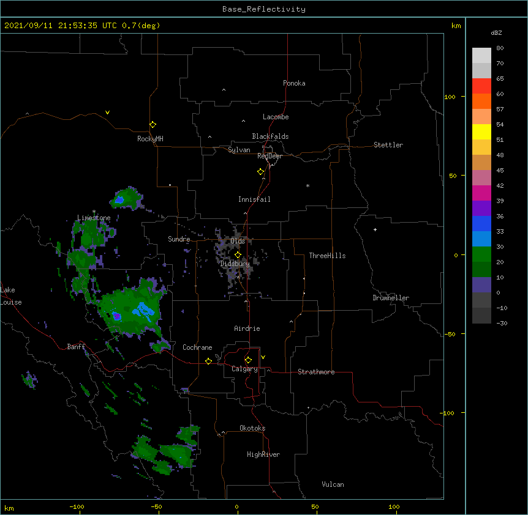Click the Olds city label

238,241
